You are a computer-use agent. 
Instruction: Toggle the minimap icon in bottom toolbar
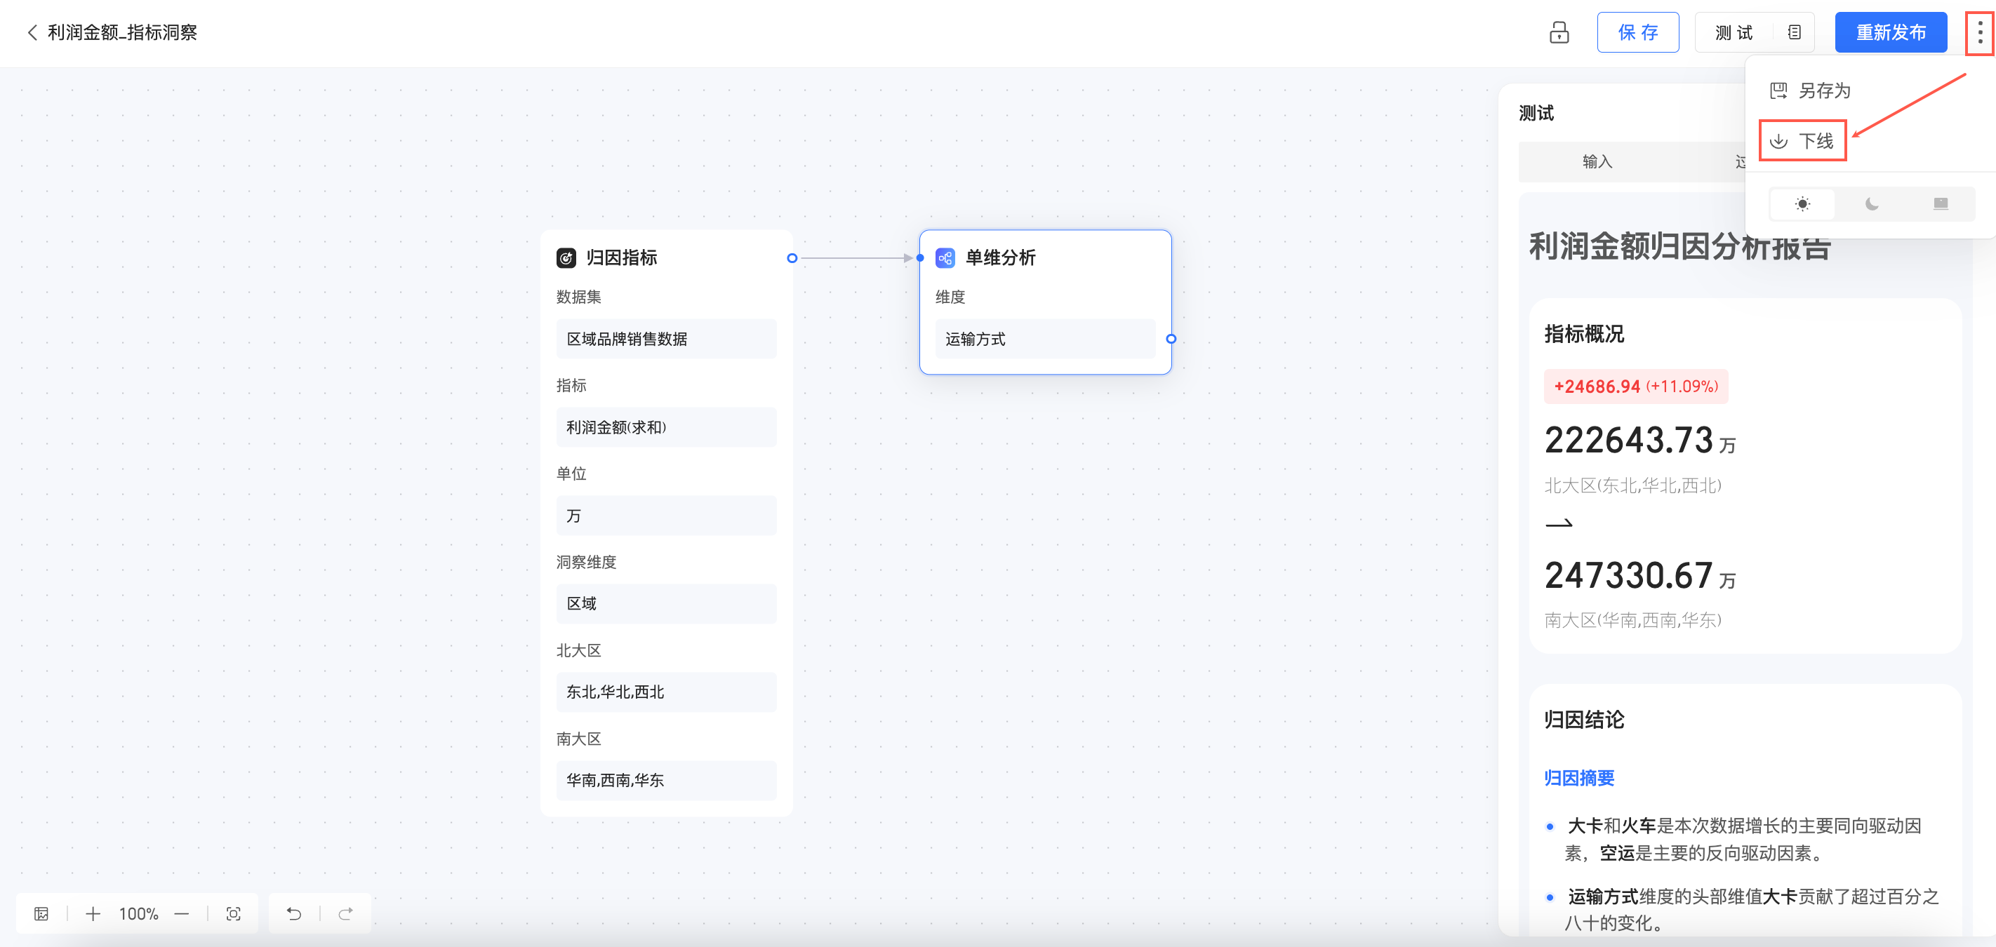pos(42,914)
